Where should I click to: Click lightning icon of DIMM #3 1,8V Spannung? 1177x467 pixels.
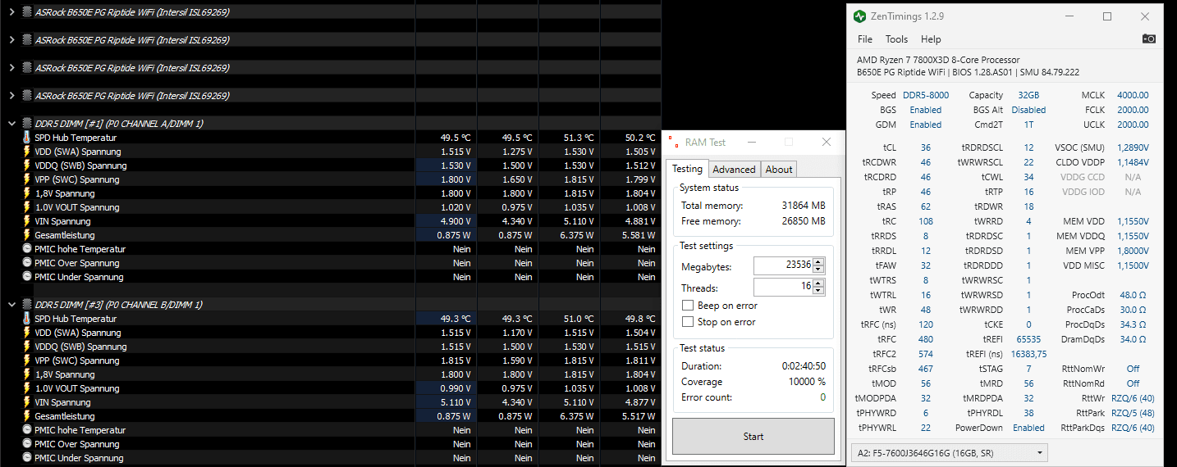point(26,374)
